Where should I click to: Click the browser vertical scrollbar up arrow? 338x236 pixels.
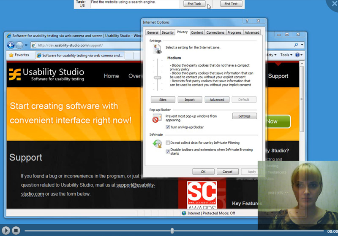tap(302, 64)
